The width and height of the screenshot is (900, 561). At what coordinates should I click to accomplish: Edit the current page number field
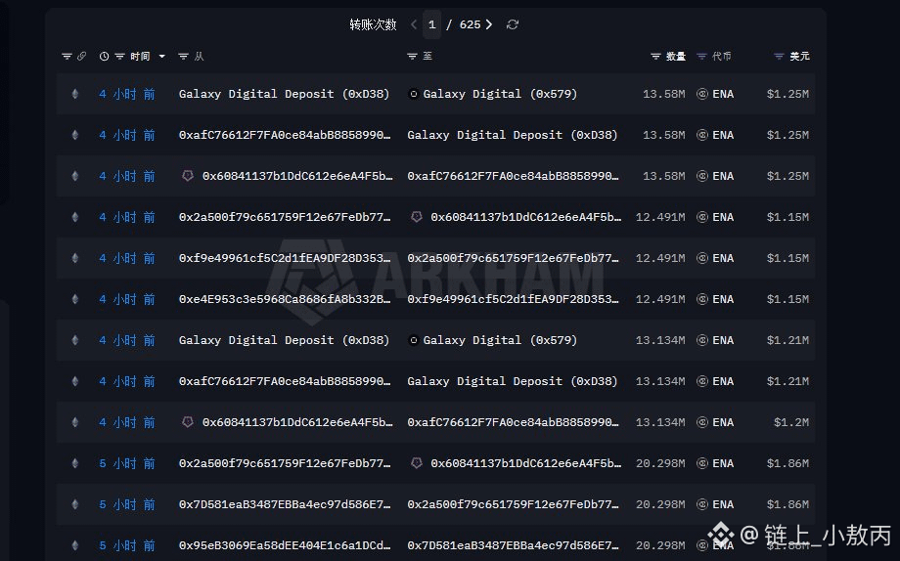[432, 24]
